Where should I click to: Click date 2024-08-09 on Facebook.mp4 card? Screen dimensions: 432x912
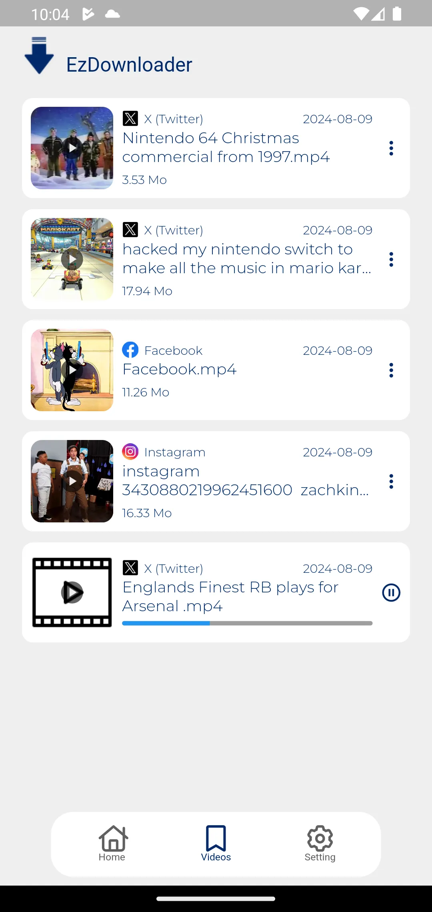[x=338, y=350]
